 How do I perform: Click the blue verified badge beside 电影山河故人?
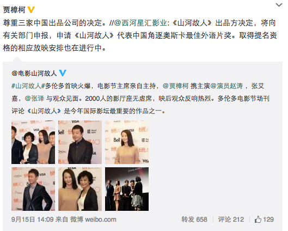[63, 73]
